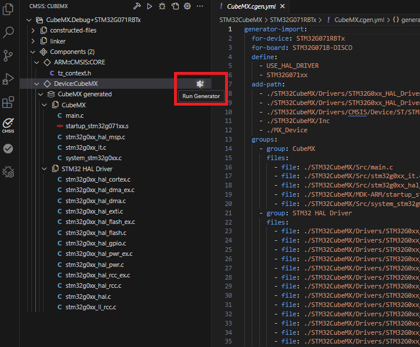The width and height of the screenshot is (420, 347).
Task: Open stm32g0xx_hal_dma.c file
Action: click(x=96, y=201)
